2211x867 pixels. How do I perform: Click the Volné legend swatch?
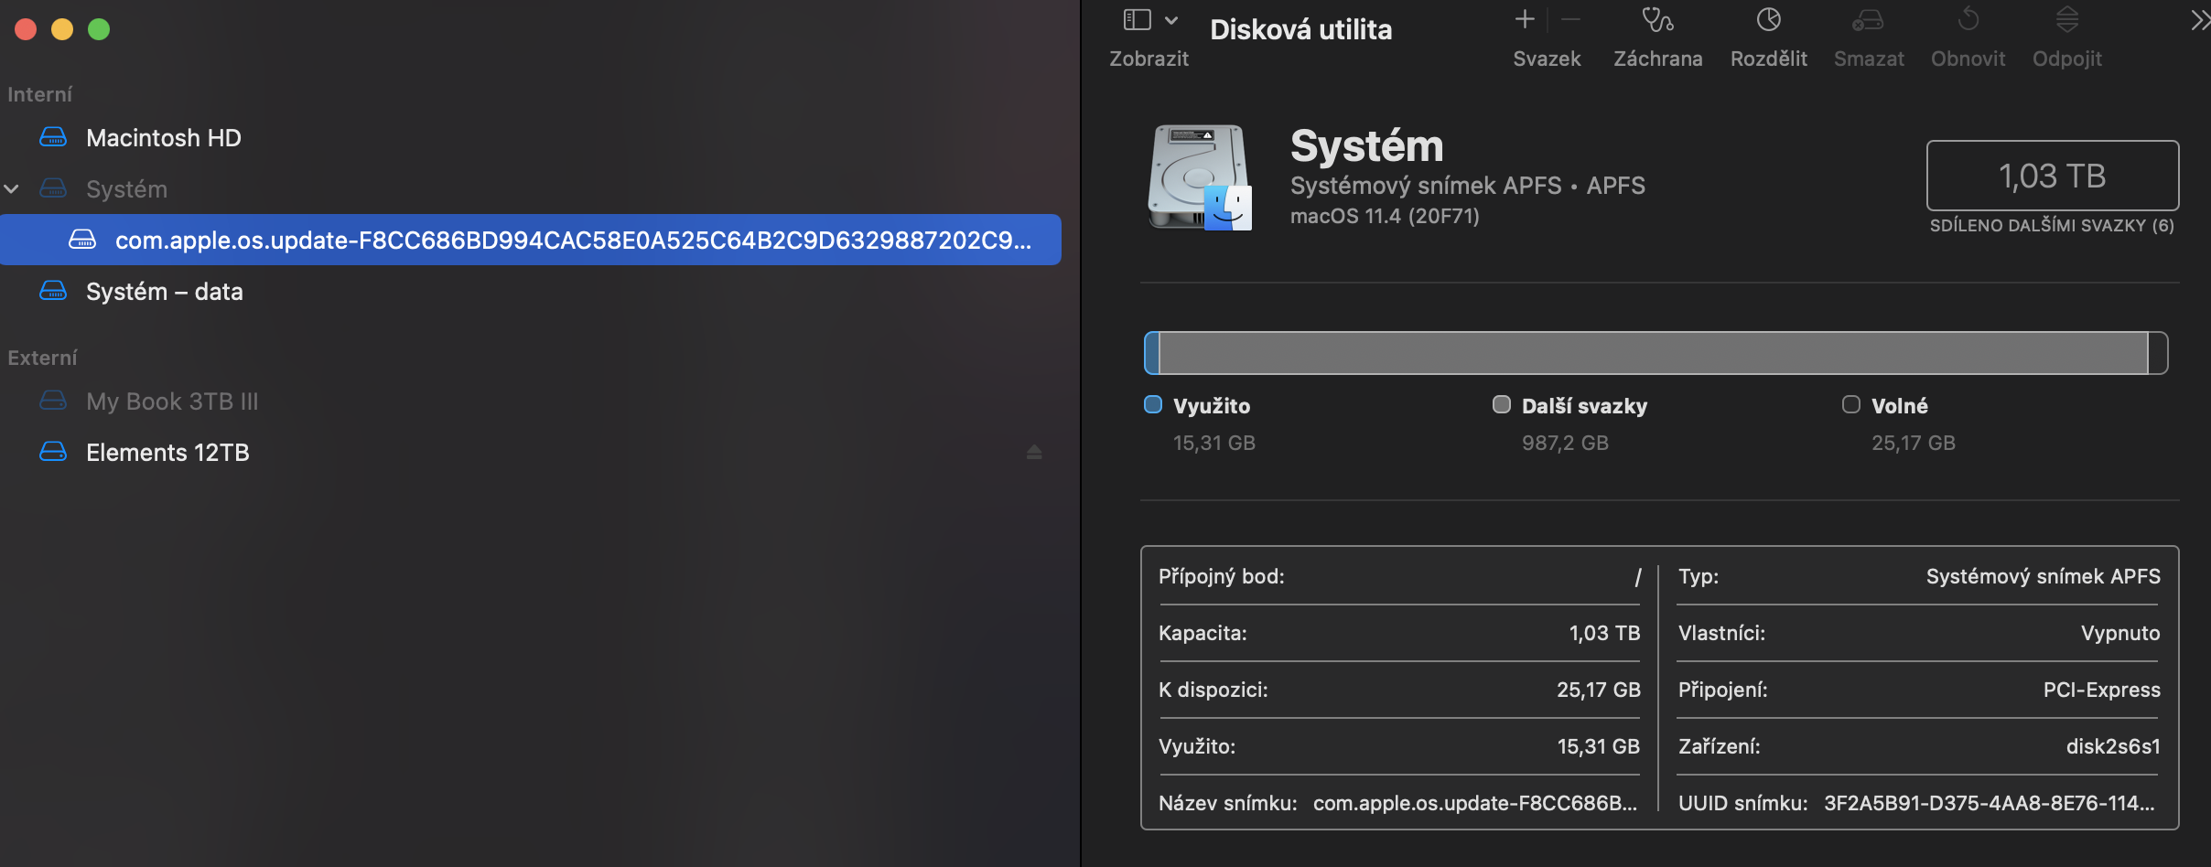click(1850, 405)
